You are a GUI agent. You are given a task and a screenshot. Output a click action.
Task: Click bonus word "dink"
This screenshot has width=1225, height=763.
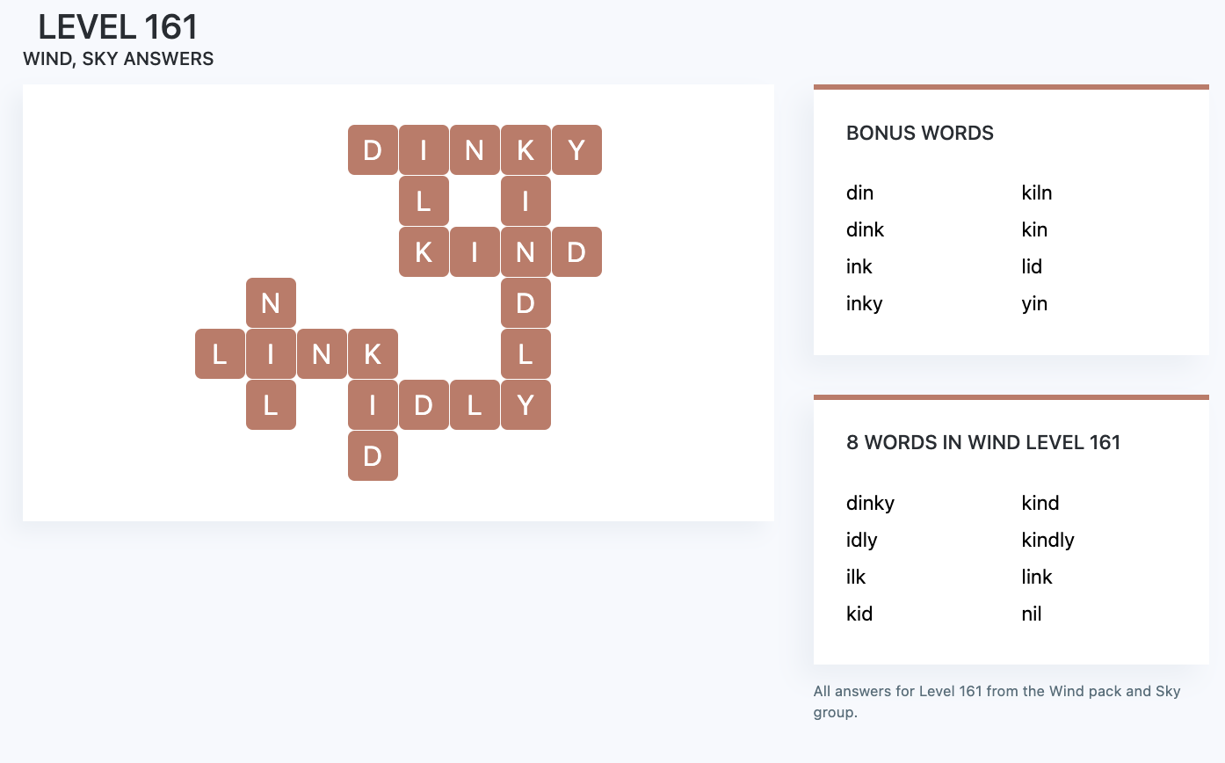point(865,229)
